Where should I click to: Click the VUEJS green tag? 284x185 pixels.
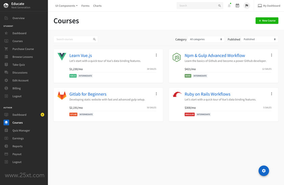point(73,76)
